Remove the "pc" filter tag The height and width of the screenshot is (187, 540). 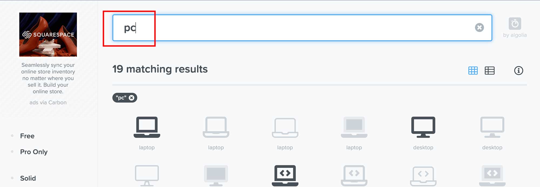131,98
